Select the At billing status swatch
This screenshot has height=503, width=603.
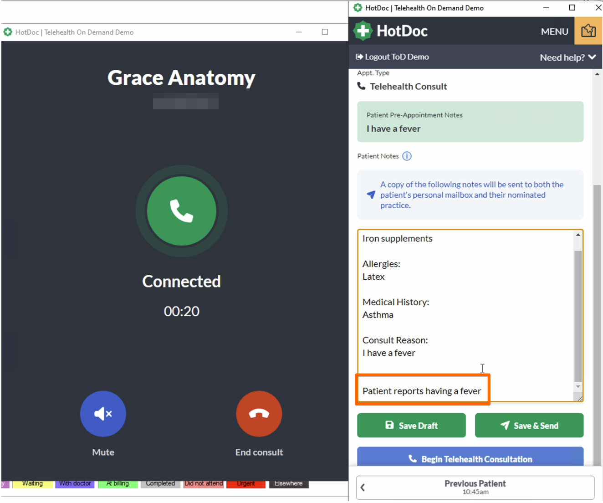point(118,483)
